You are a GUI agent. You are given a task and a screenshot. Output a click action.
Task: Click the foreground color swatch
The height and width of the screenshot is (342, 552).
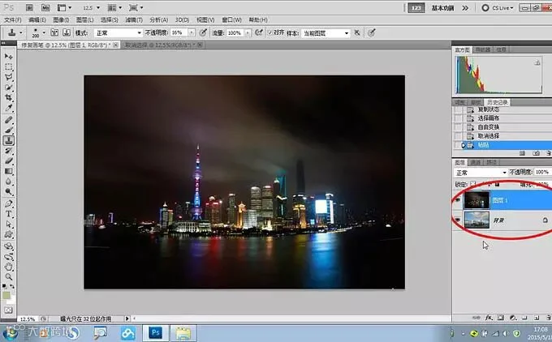6,295
